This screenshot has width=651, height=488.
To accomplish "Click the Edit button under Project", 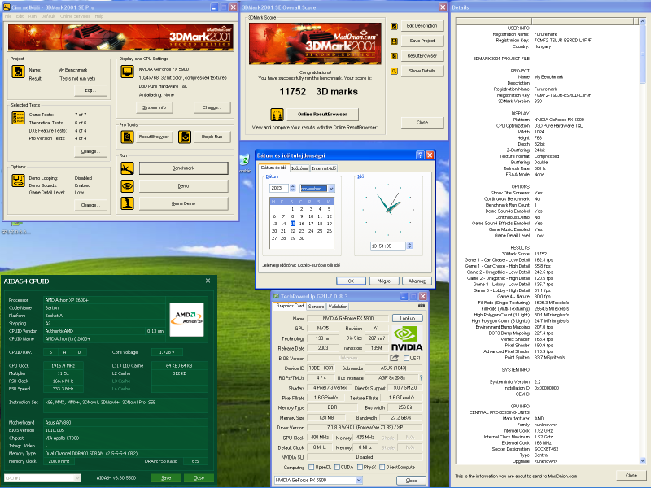I will [90, 90].
